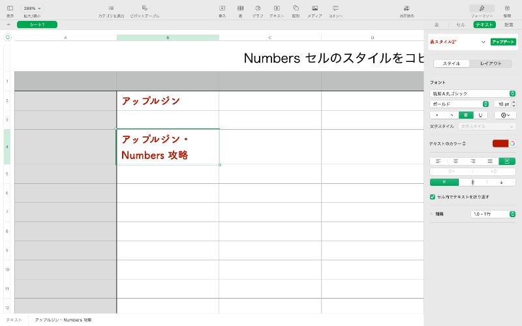Open the advanced text options gear dropdown

pyautogui.click(x=505, y=115)
